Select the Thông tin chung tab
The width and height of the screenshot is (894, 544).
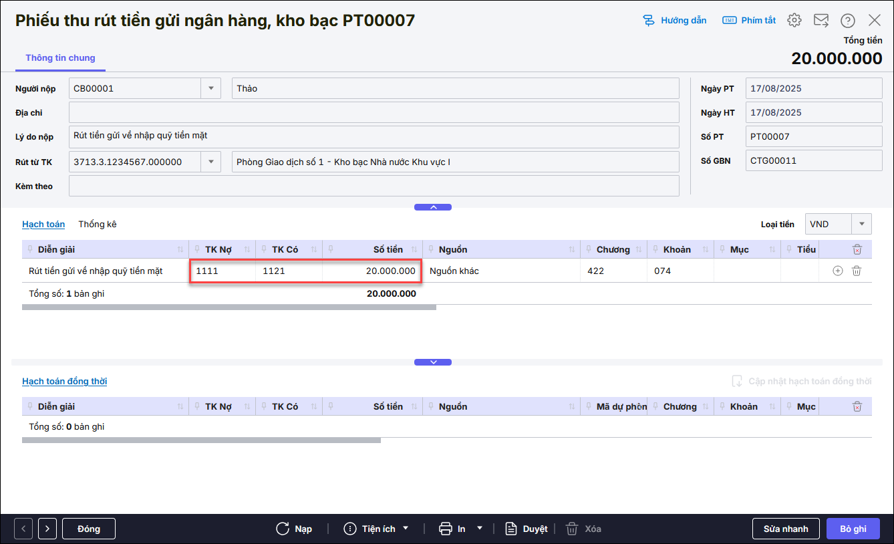pyautogui.click(x=60, y=58)
